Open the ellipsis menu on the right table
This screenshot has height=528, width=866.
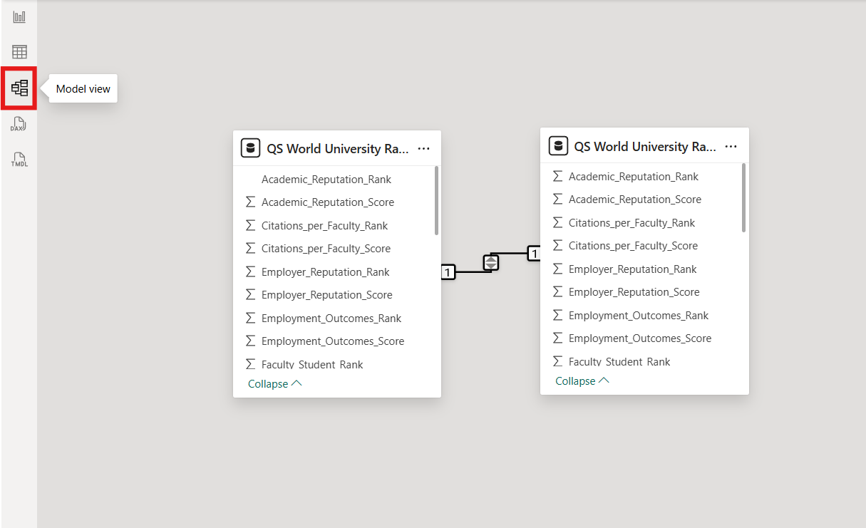(x=731, y=146)
